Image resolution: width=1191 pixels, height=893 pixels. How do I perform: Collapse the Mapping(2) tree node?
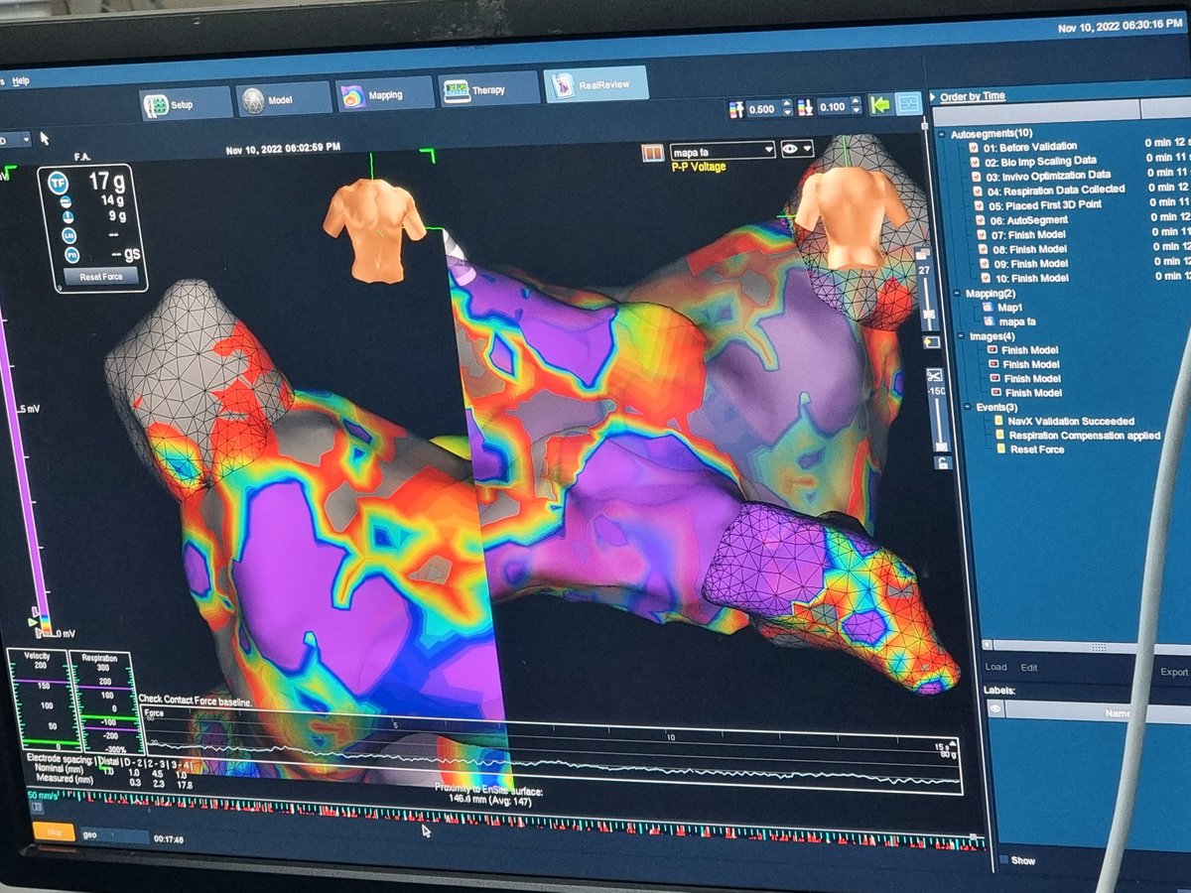point(959,294)
